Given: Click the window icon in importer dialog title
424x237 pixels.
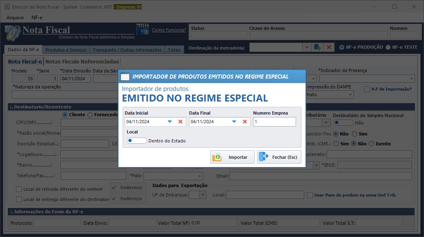Looking at the screenshot, I should pyautogui.click(x=125, y=77).
